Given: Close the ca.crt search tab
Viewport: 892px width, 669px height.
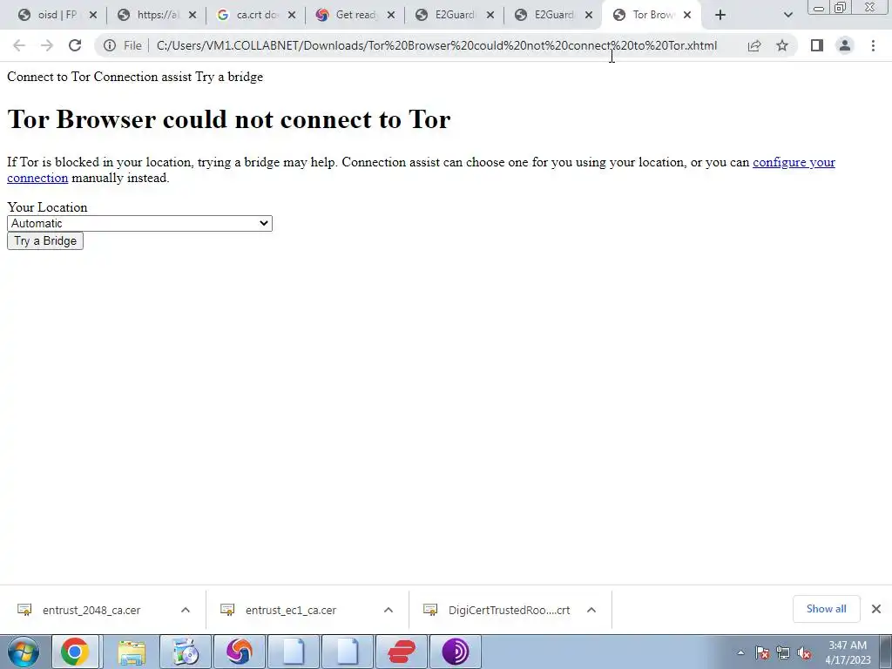Looking at the screenshot, I should click(292, 16).
